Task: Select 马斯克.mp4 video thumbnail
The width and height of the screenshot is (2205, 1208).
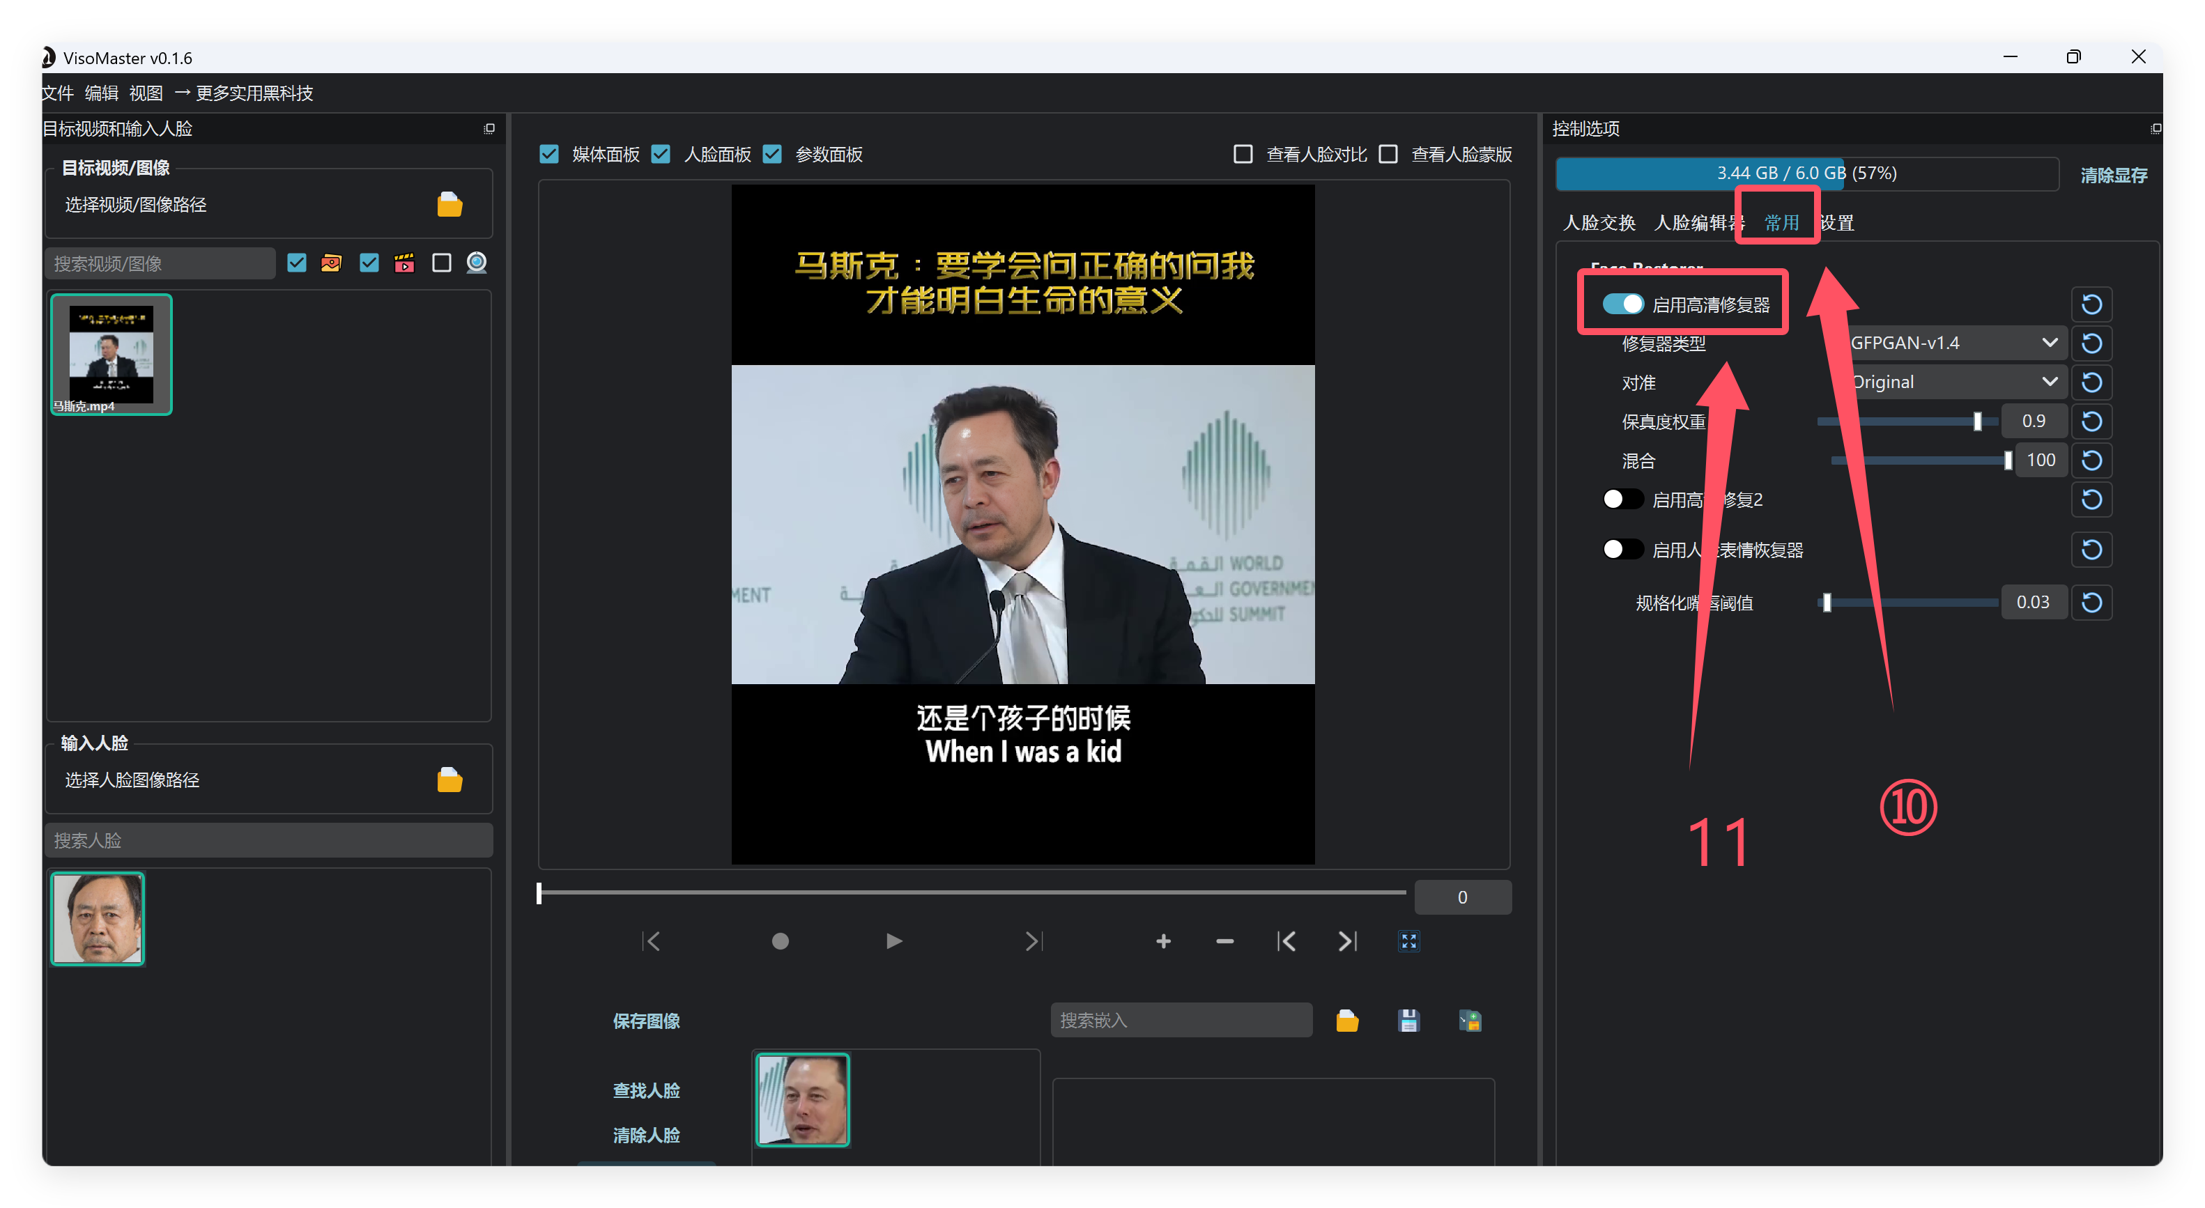Action: point(112,355)
